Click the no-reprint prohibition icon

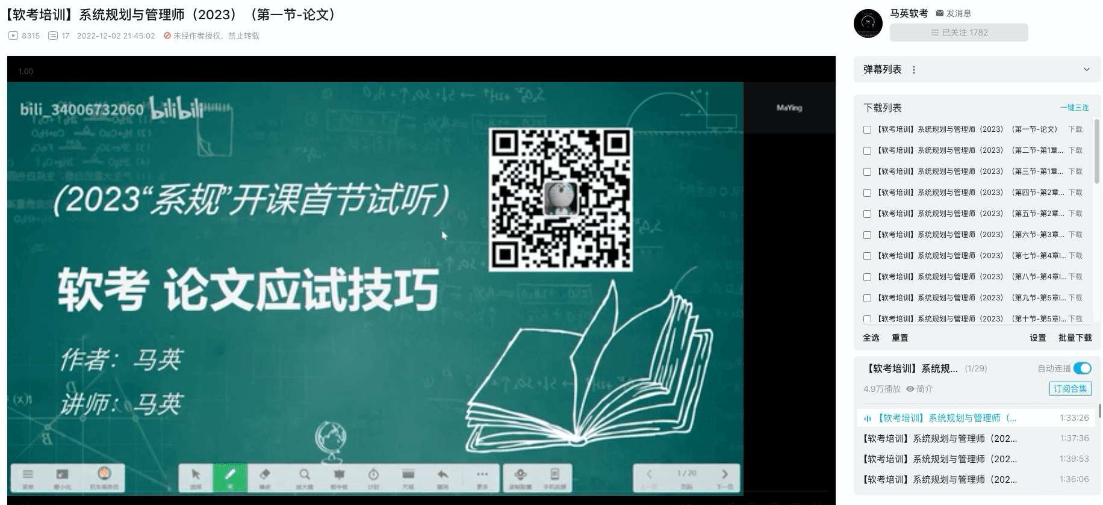(x=167, y=36)
